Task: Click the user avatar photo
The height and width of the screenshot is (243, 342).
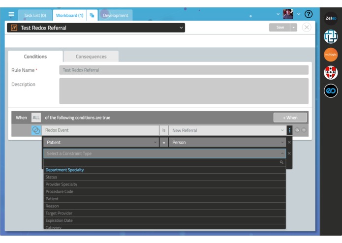Action: click(x=288, y=14)
